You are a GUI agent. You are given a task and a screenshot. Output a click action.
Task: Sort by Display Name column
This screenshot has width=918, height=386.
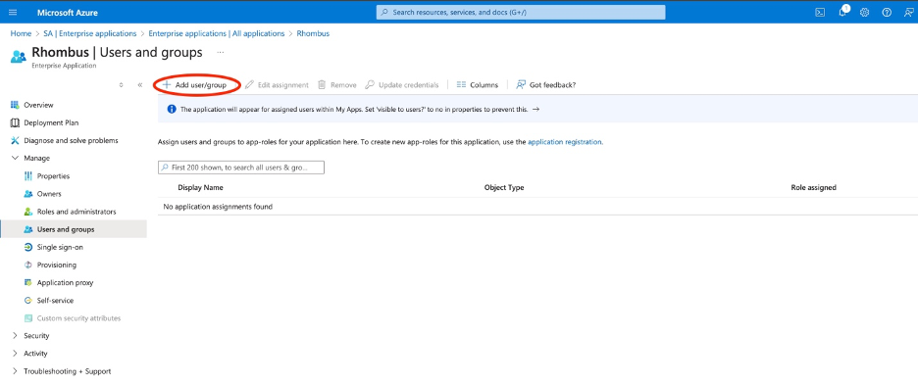(200, 188)
